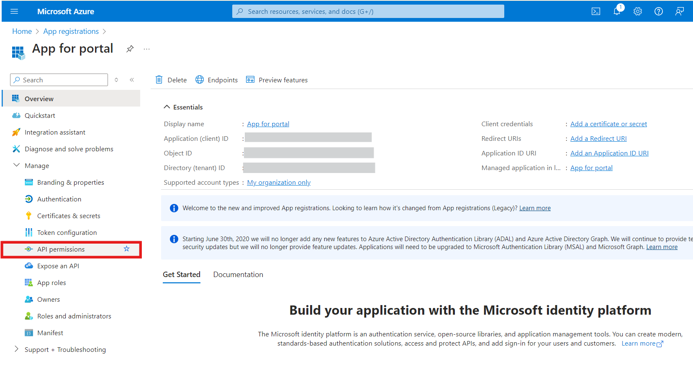The height and width of the screenshot is (369, 693).
Task: Collapse the Essentials section
Action: pyautogui.click(x=167, y=107)
